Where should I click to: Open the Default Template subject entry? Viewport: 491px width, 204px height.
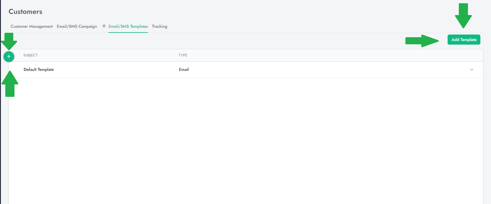(39, 69)
